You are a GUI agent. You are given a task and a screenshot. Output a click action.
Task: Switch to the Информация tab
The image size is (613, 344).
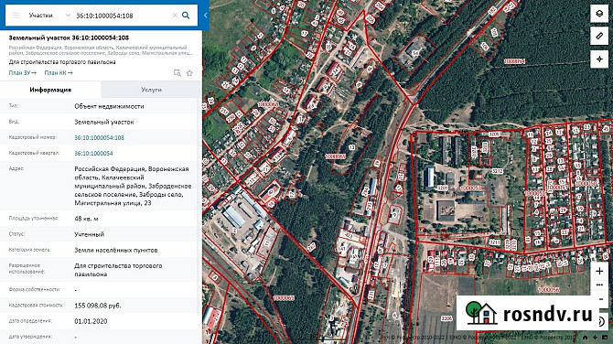pos(50,90)
